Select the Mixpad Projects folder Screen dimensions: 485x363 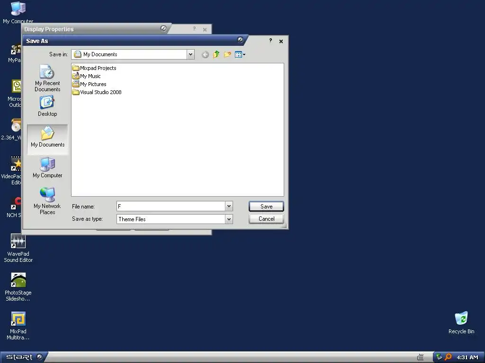[94, 68]
